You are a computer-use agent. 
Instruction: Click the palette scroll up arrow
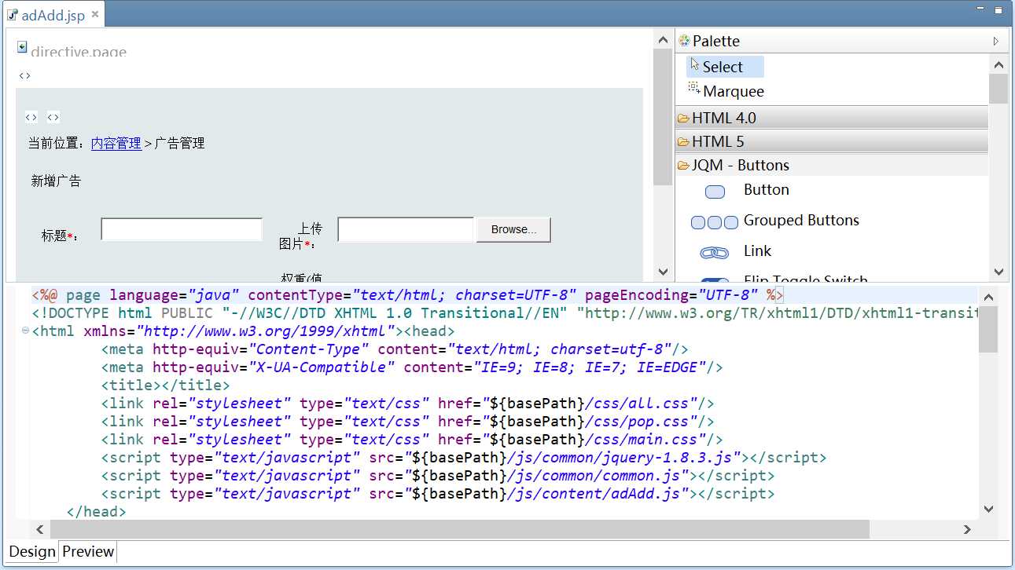(x=998, y=65)
